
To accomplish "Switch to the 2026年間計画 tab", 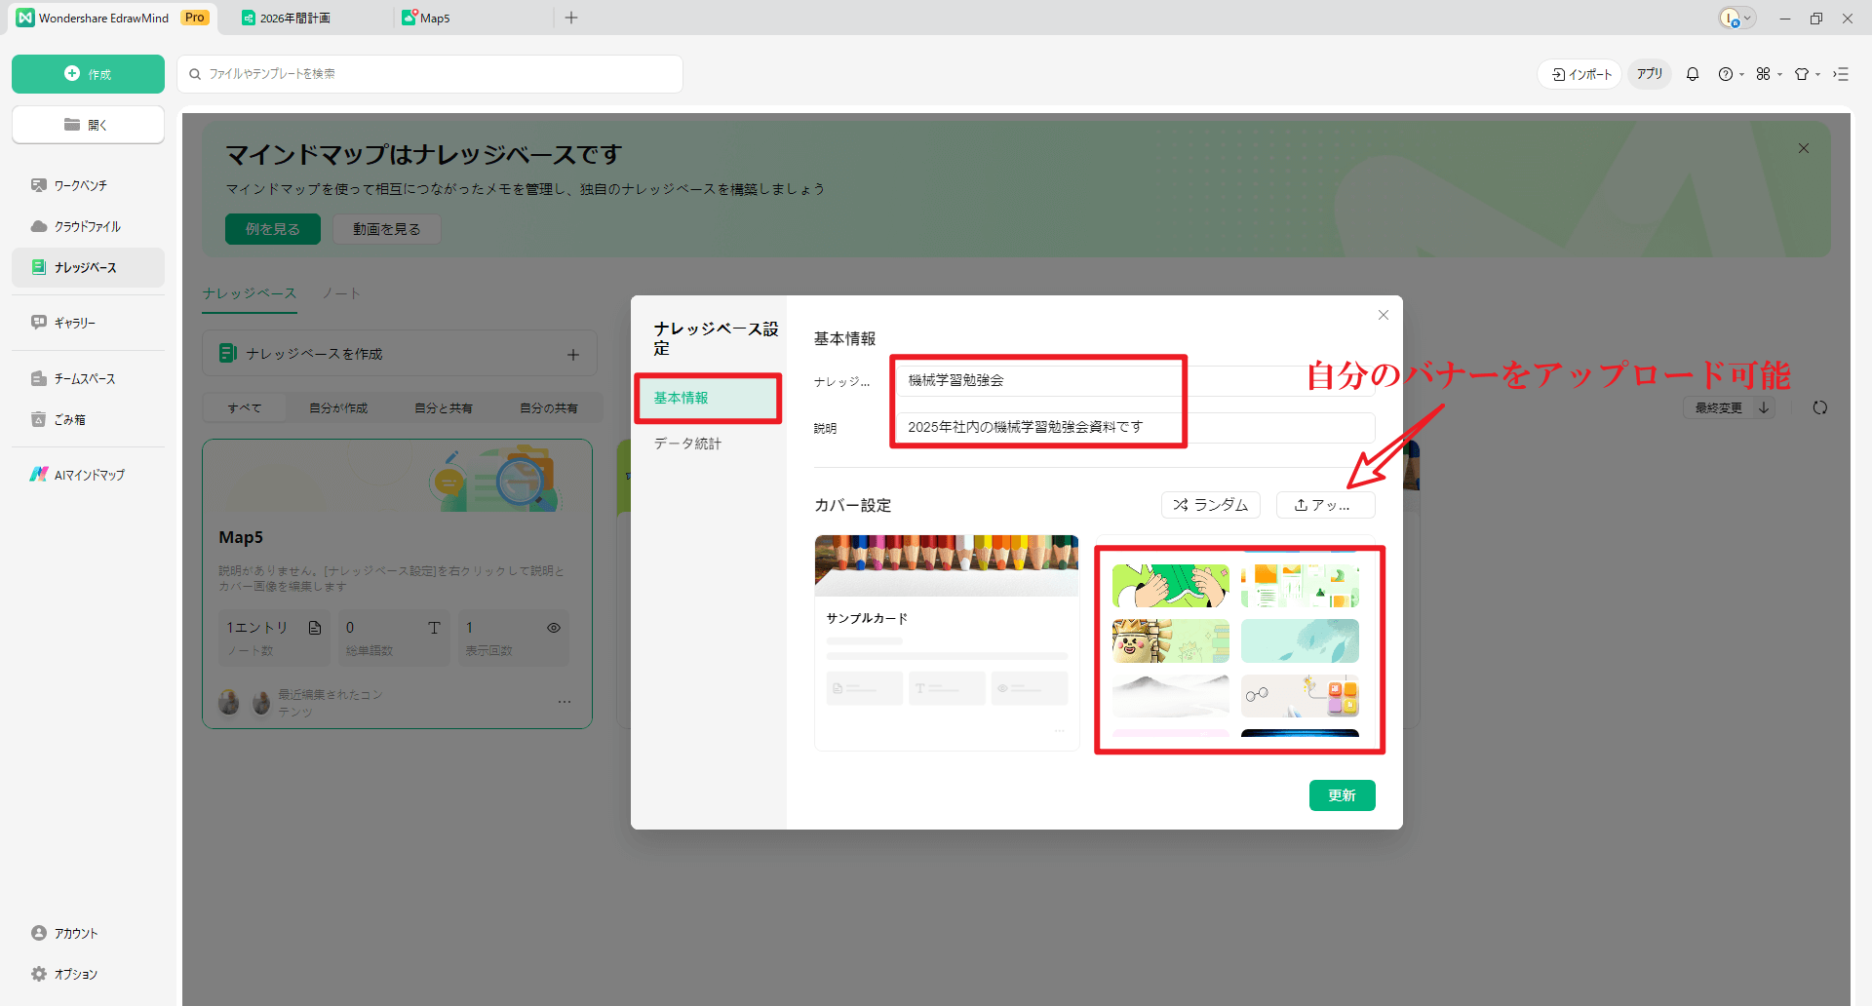I will click(292, 17).
